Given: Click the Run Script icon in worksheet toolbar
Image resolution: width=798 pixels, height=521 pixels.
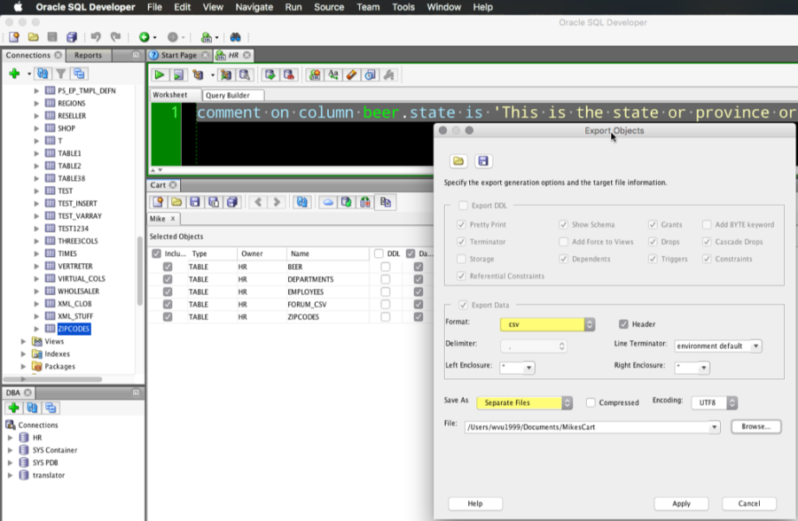Looking at the screenshot, I should coord(178,75).
